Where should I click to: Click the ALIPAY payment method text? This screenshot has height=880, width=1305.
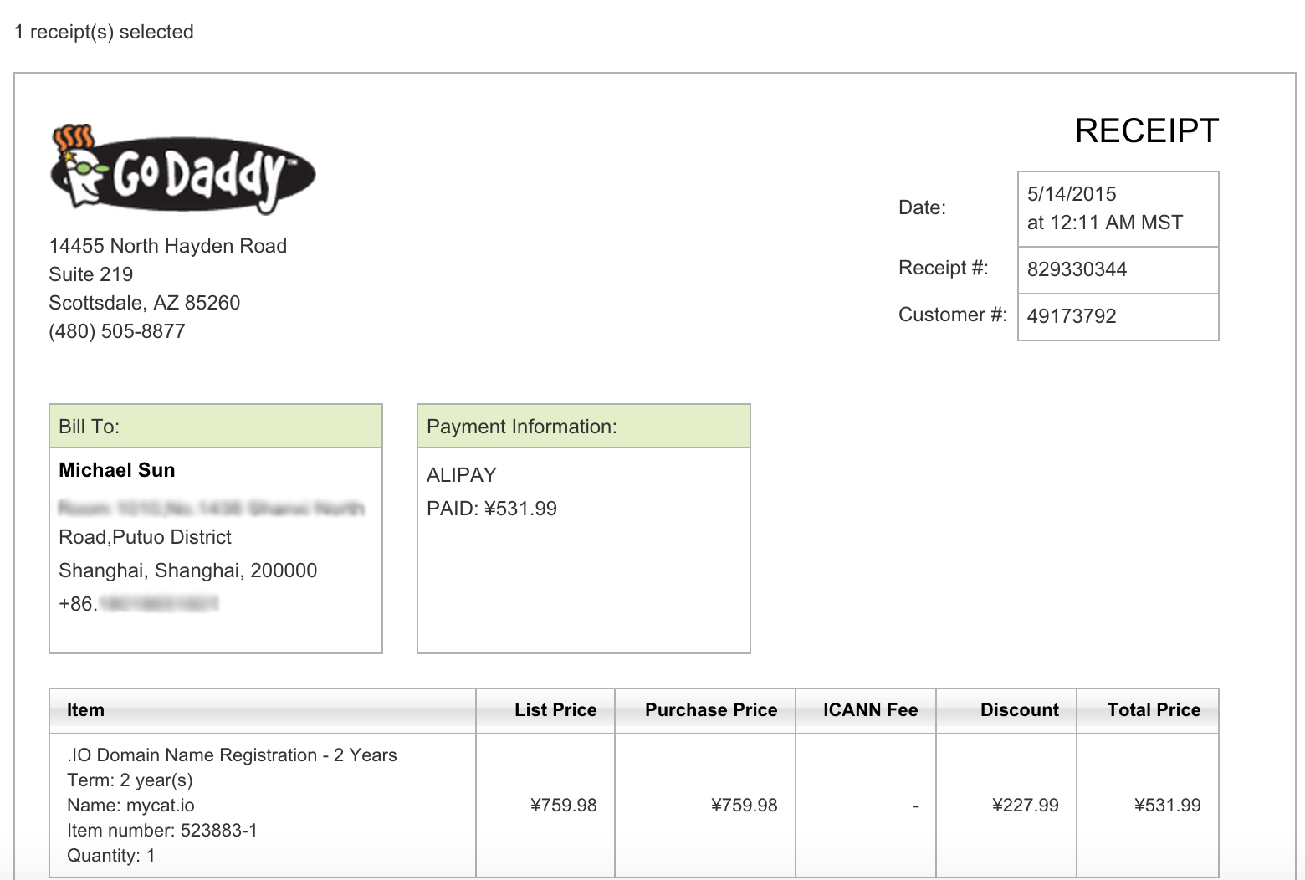462,475
